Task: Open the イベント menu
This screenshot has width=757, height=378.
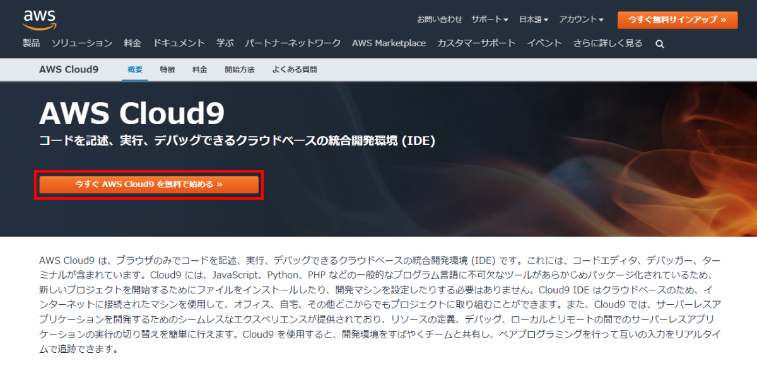Action: coord(544,43)
